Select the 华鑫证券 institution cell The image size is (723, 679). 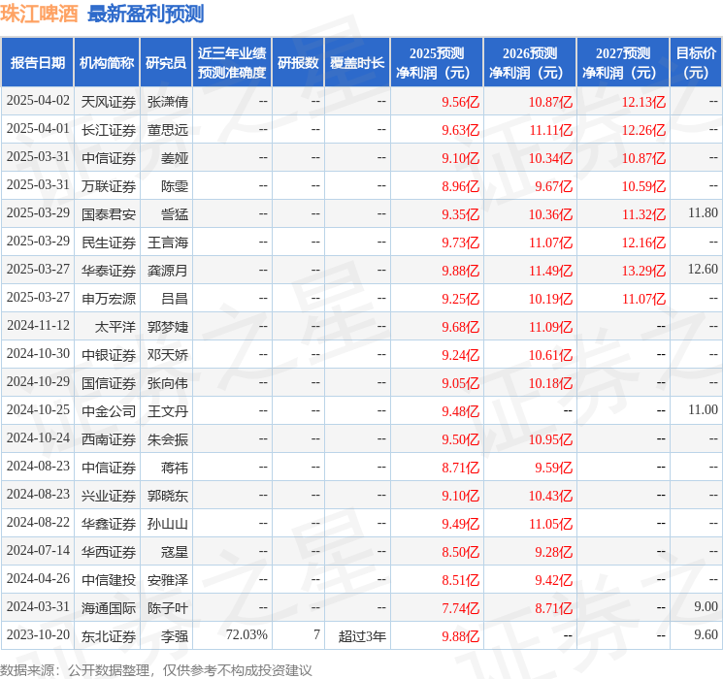point(109,524)
